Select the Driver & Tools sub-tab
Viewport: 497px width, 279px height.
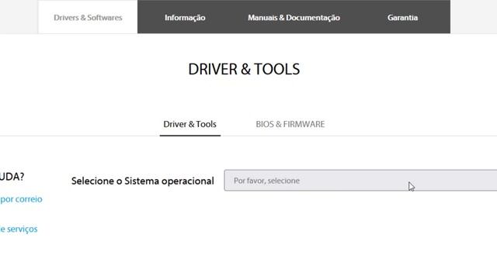[189, 124]
